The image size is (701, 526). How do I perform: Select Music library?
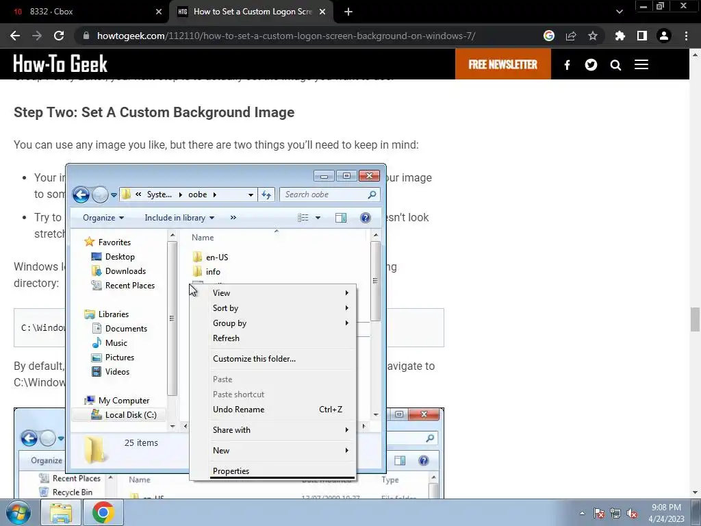110,343
